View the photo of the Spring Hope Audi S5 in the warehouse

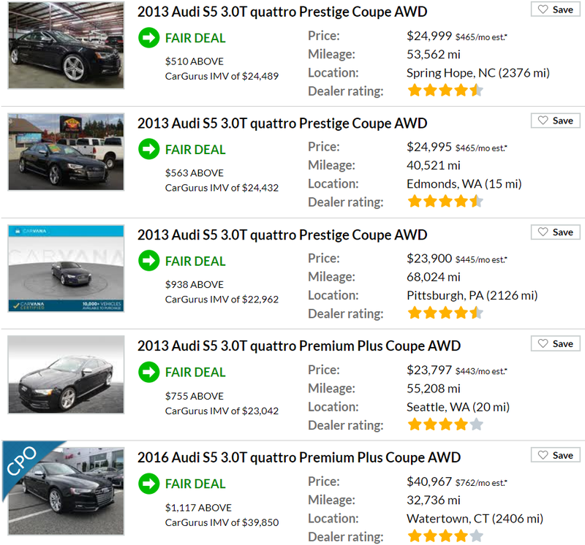point(66,45)
